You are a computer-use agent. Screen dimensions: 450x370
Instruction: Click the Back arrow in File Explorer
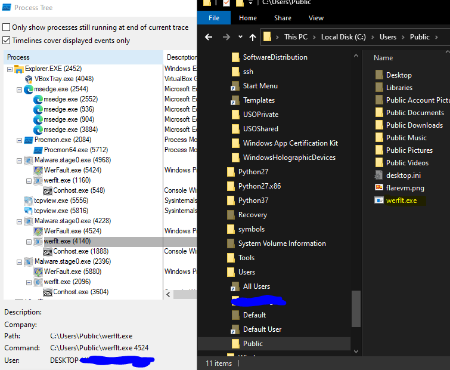[x=209, y=37]
